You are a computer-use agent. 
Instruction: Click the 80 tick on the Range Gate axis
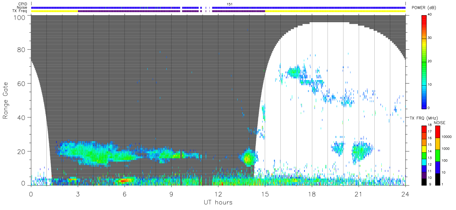tap(21, 49)
